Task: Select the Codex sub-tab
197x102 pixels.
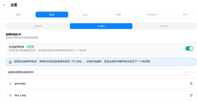Action: [101, 26]
